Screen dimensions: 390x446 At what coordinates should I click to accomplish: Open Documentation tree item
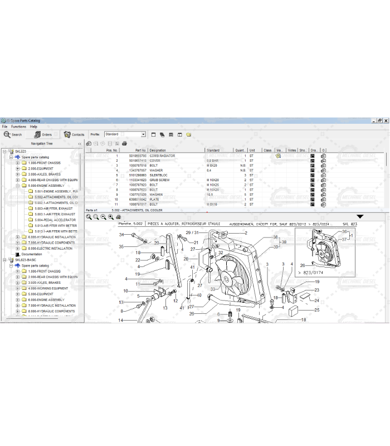tap(31, 254)
